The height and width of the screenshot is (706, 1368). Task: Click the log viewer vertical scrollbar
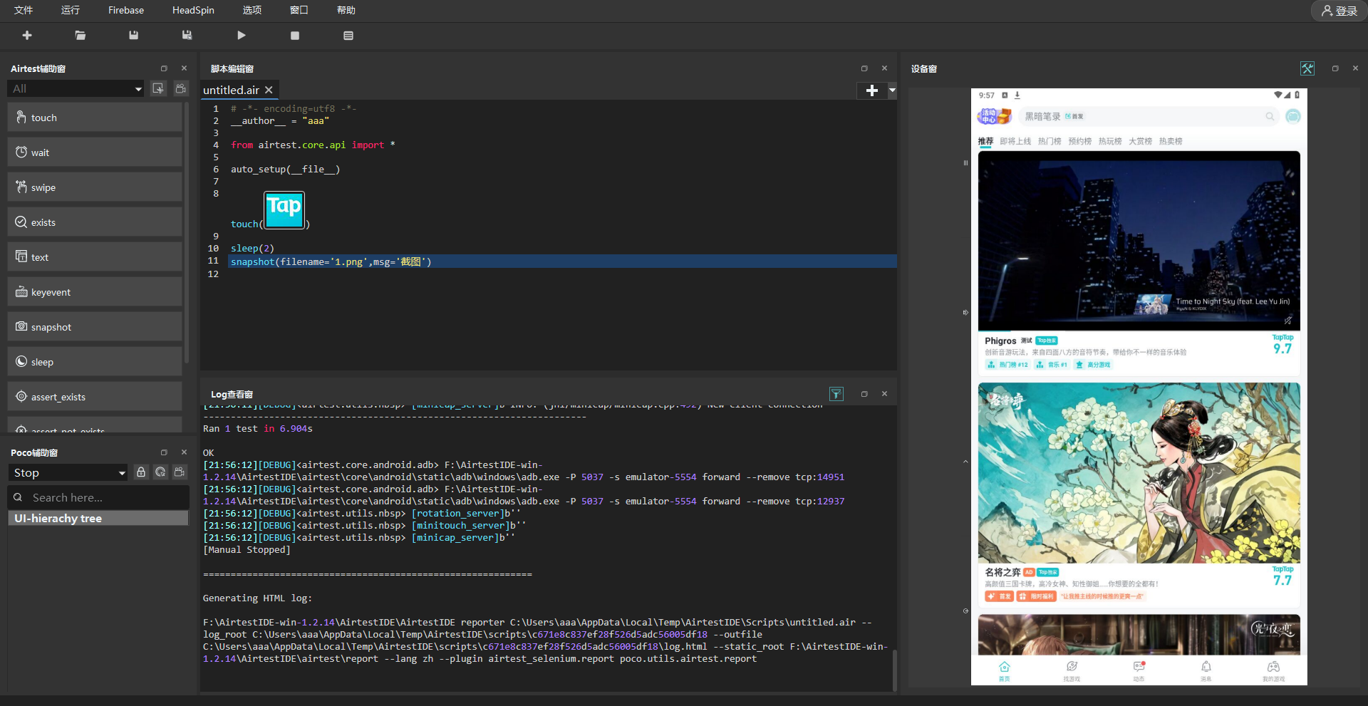click(x=895, y=670)
